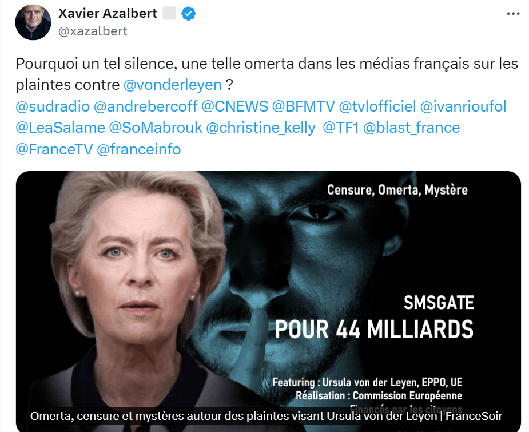Open the @xazalbert handle
The width and height of the screenshot is (529, 432).
(93, 31)
